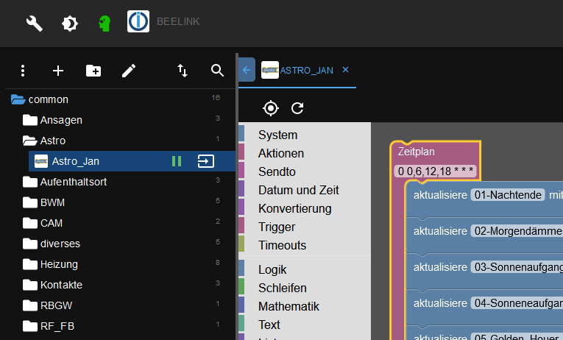
Task: Click the sort arrows icon
Action: click(183, 71)
